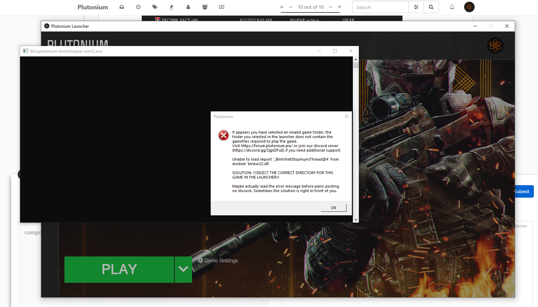Screen dimensions: 538x307
Task: Click the 'Plutonium' dialog title text
Action: 223,117
